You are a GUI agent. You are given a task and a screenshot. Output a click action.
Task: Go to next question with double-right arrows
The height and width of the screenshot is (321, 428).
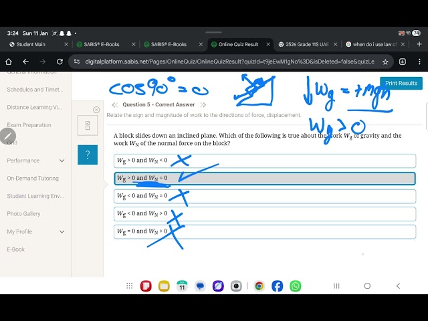pos(203,104)
